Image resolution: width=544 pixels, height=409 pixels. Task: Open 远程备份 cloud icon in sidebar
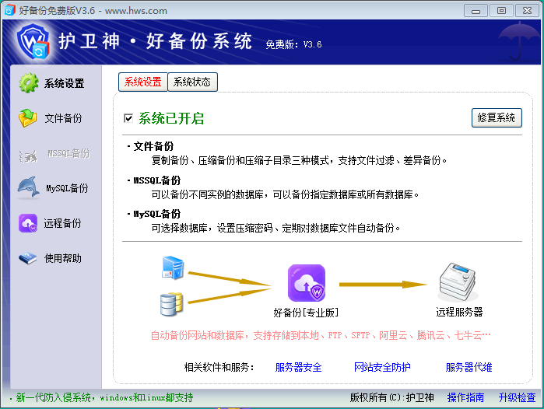[29, 223]
